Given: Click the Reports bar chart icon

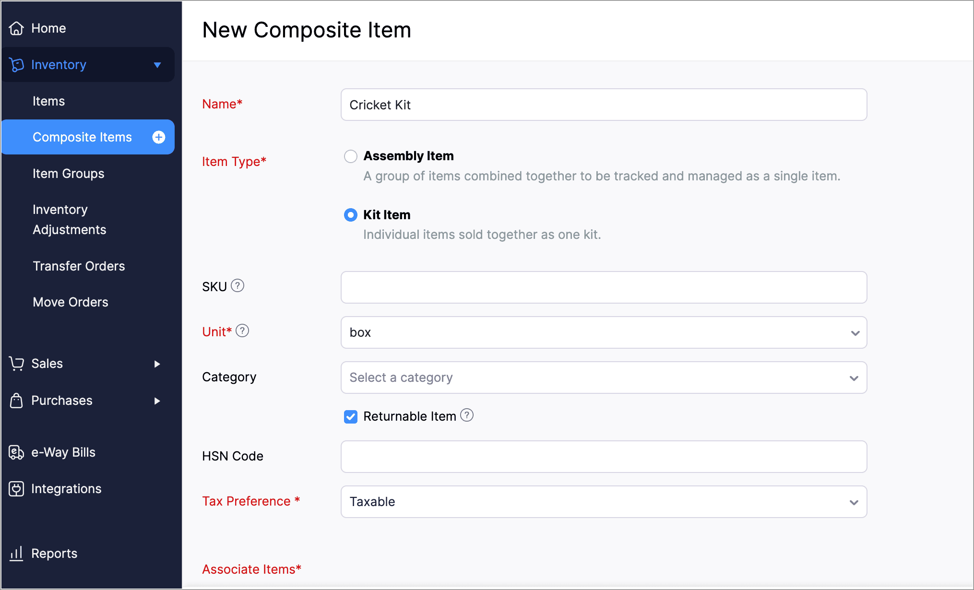Looking at the screenshot, I should point(16,554).
